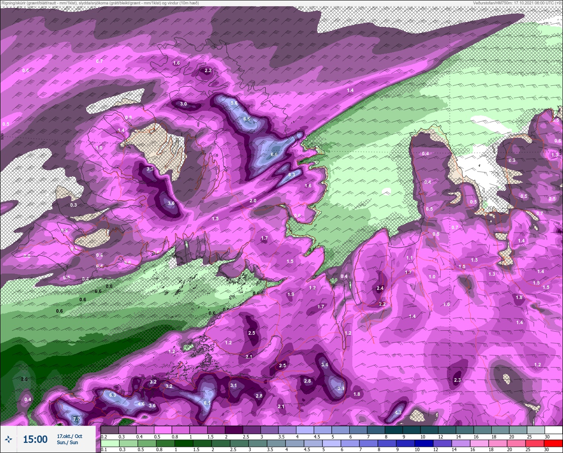This screenshot has width=563, height=453.
Task: Select the pale green swatch labeled 0.1
Action: 110,442
